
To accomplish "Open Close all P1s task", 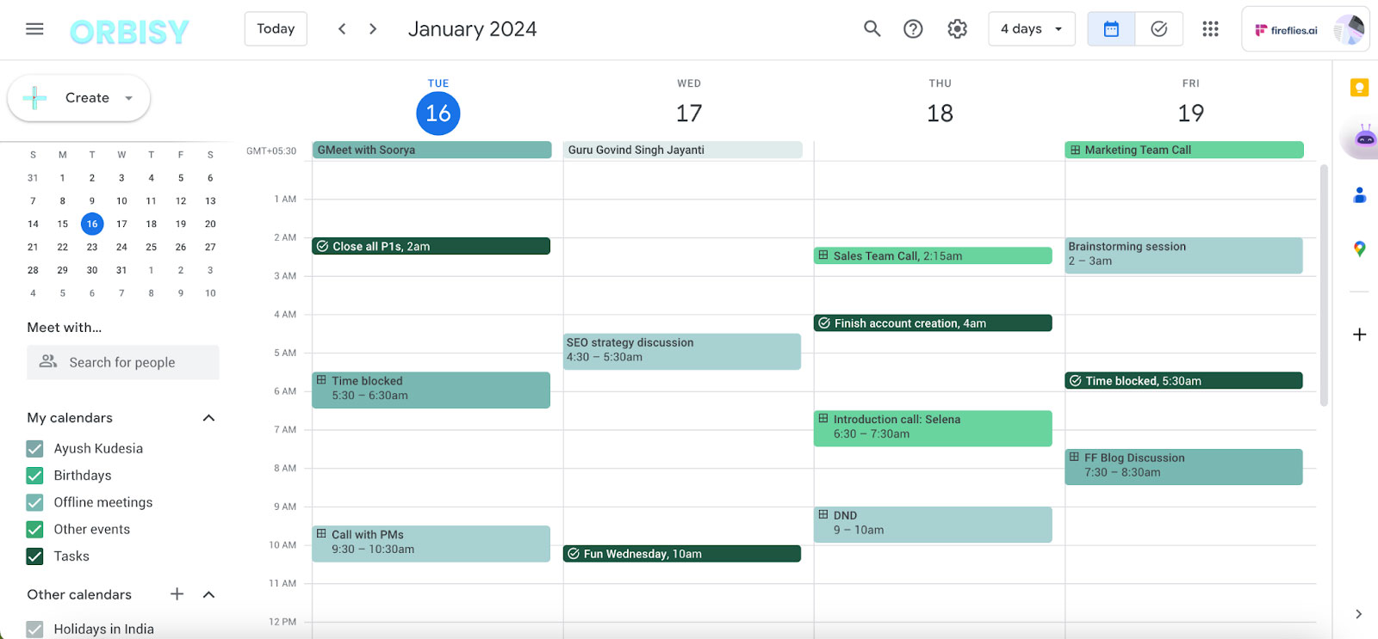I will [431, 246].
